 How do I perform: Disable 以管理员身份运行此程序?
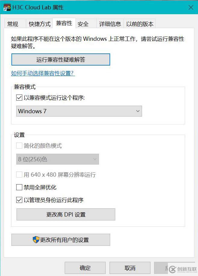(19, 200)
